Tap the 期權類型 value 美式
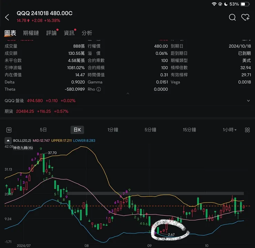Viewport: 255px width, 248px height. coord(246,60)
